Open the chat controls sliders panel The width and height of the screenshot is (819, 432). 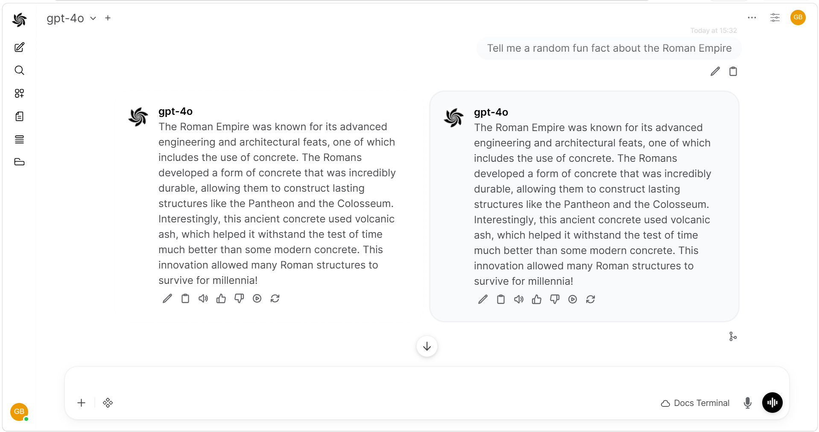tap(775, 18)
